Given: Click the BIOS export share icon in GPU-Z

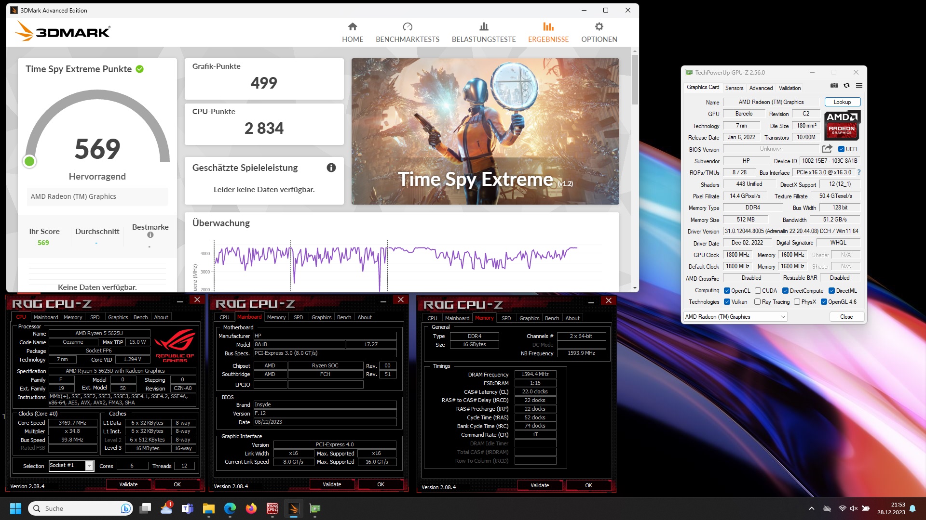Looking at the screenshot, I should point(827,149).
